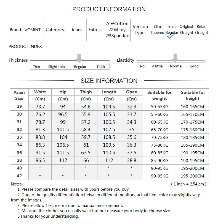Click the blue checkmark under Slim Regular
The image size is (218, 224).
click(171, 36)
